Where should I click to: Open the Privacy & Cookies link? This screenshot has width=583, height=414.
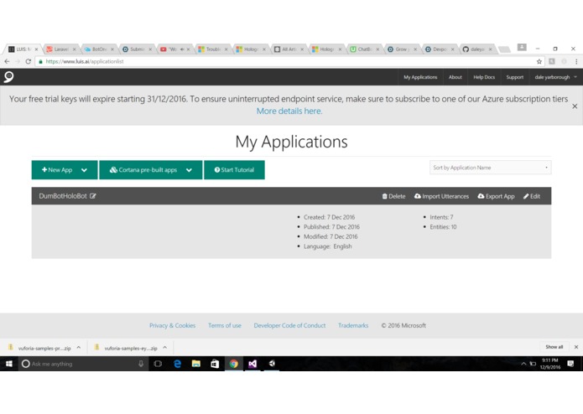[x=172, y=325]
